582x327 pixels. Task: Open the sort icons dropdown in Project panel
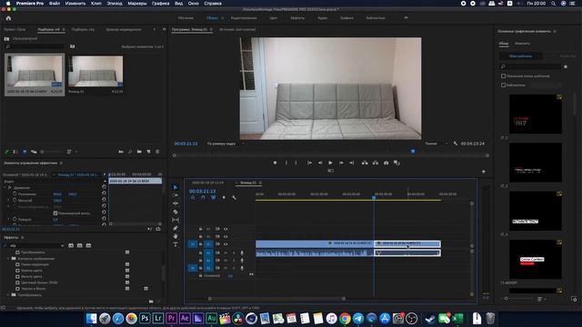pyautogui.click(x=71, y=152)
